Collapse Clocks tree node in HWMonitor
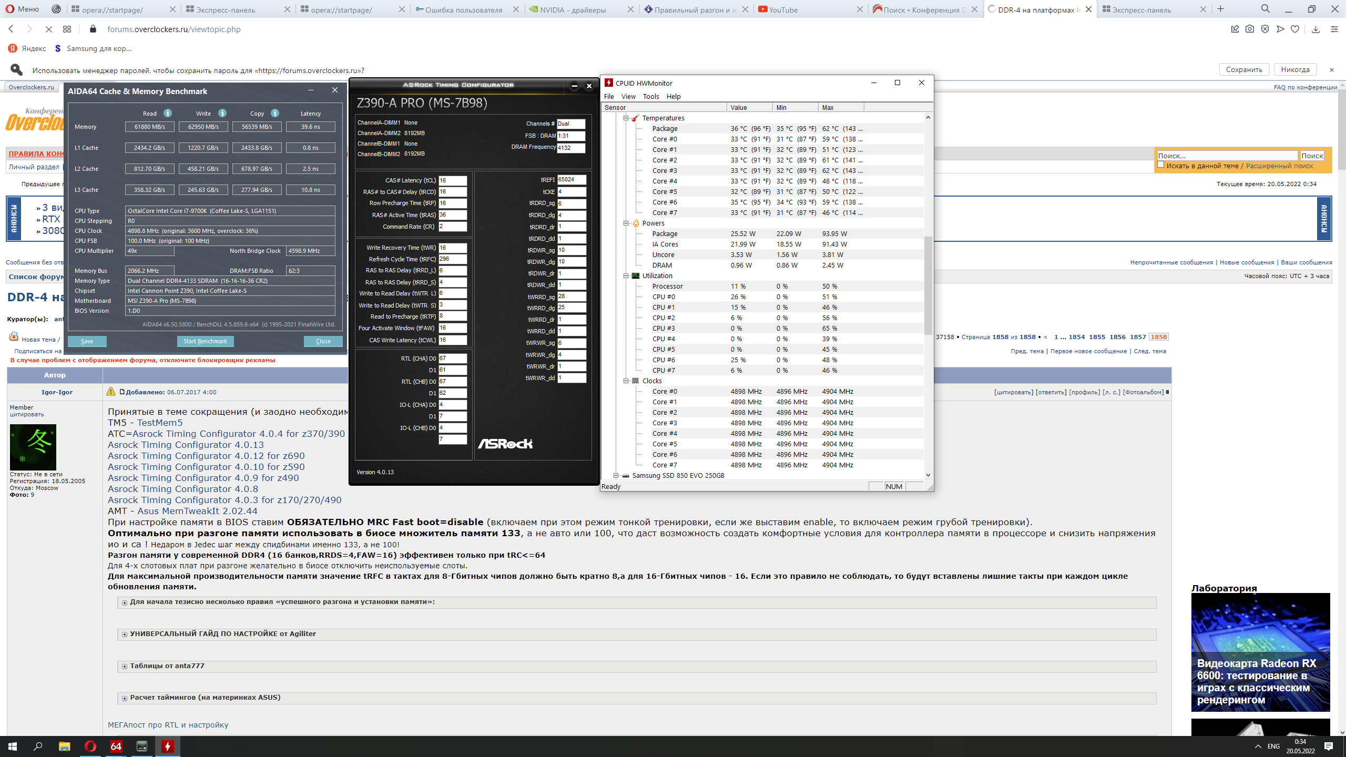This screenshot has width=1346, height=757. click(626, 381)
